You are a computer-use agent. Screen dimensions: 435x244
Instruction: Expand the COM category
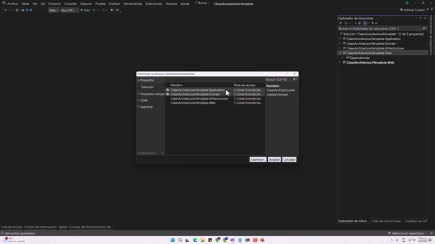[x=139, y=100]
